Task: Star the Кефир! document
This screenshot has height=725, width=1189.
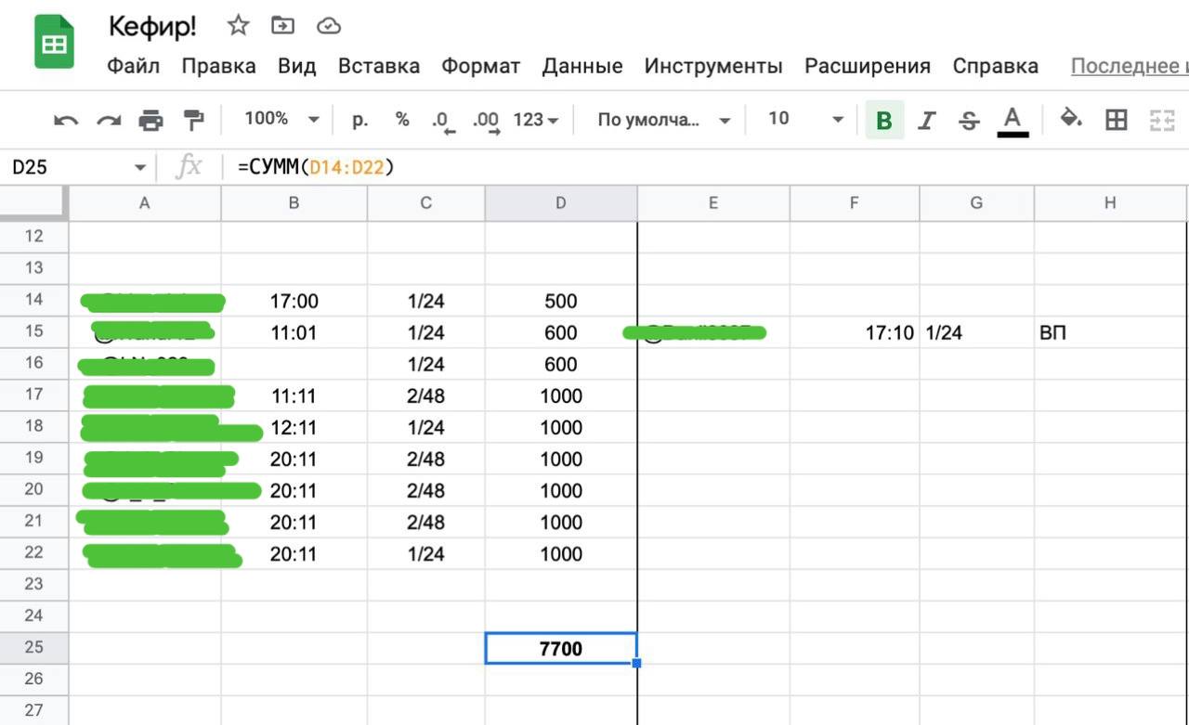Action: pyautogui.click(x=239, y=26)
